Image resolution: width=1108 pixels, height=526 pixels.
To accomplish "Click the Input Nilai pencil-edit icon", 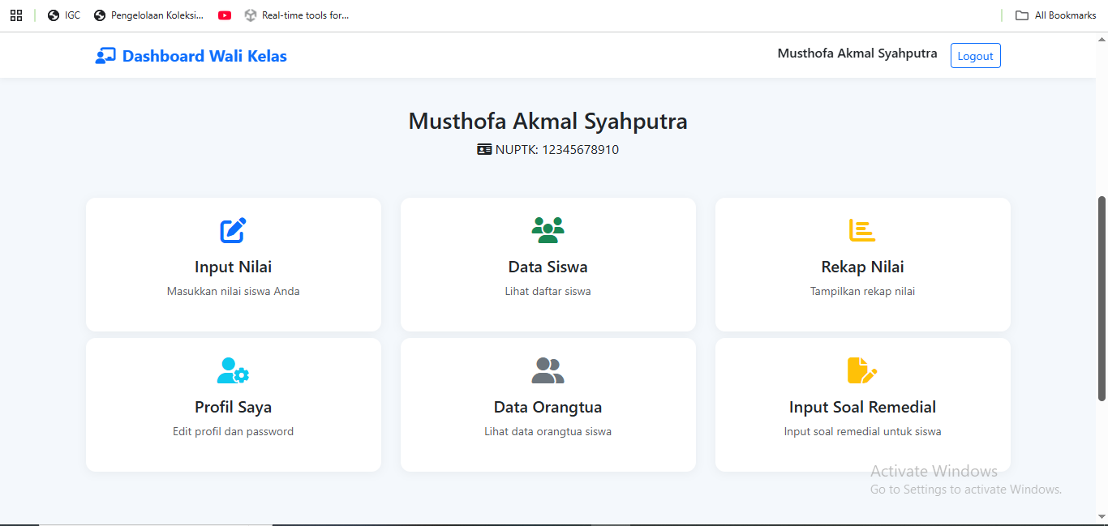I will click(233, 231).
